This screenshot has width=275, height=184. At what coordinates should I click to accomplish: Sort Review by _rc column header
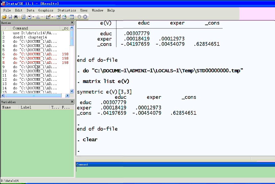pos(65,28)
